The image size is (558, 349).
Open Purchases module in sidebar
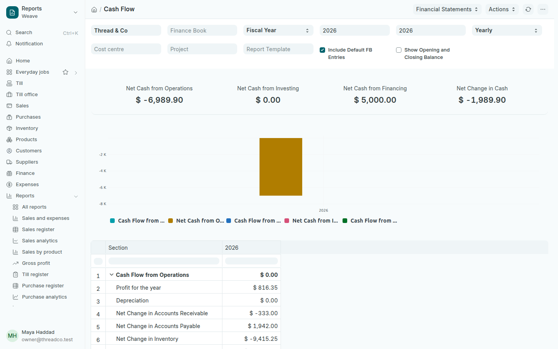pyautogui.click(x=42, y=117)
